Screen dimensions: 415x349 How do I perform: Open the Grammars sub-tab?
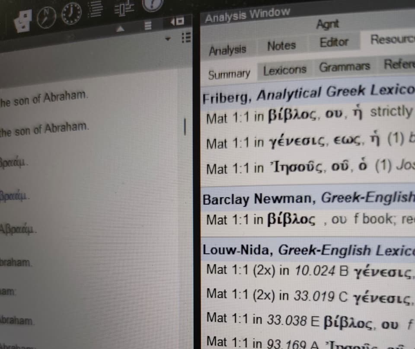tap(345, 67)
